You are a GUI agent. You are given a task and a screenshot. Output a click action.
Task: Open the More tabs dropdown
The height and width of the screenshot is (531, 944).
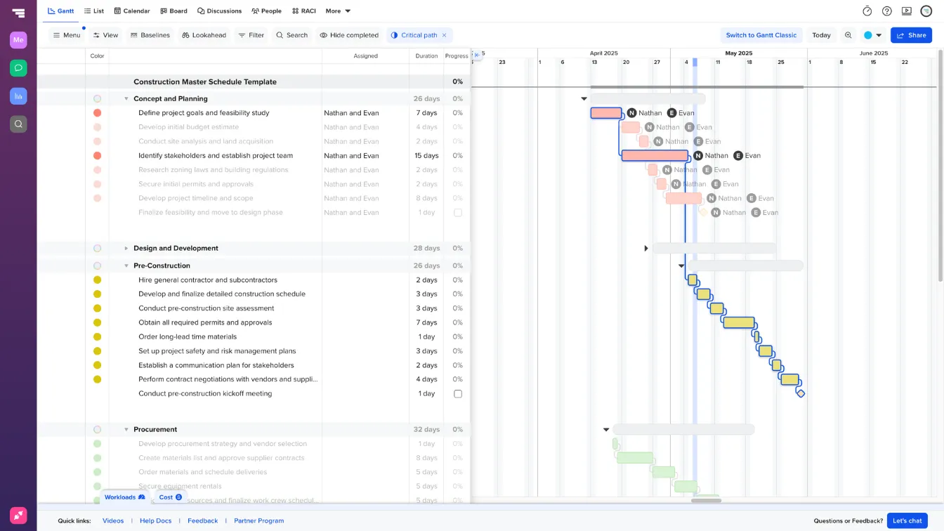tap(336, 11)
